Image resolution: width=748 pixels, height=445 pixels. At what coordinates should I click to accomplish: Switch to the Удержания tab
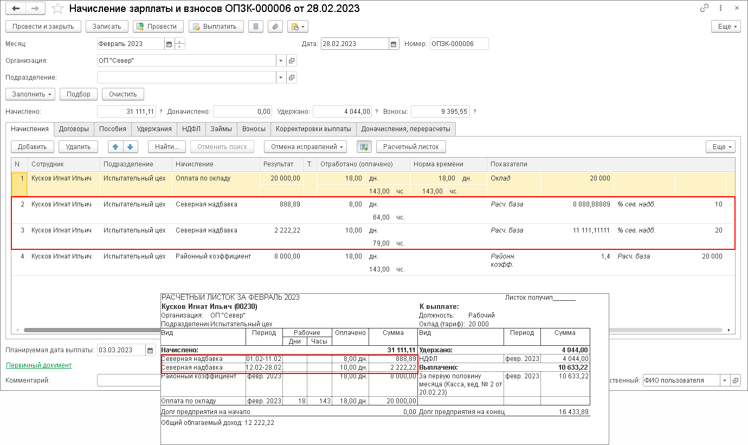(x=154, y=129)
